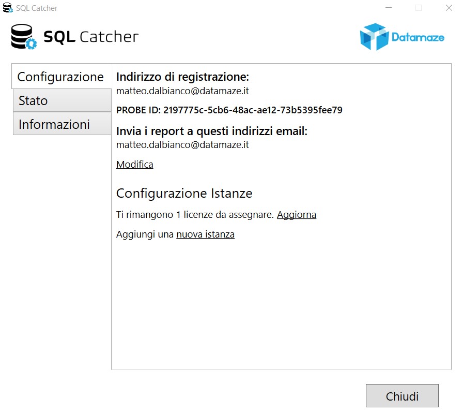Screen dimensions: 463x413
Task: Click the SQL Catcher header title text
Action: [91, 37]
